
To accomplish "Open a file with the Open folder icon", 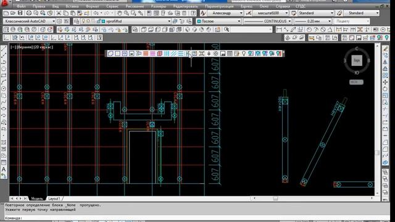I will (x=13, y=13).
